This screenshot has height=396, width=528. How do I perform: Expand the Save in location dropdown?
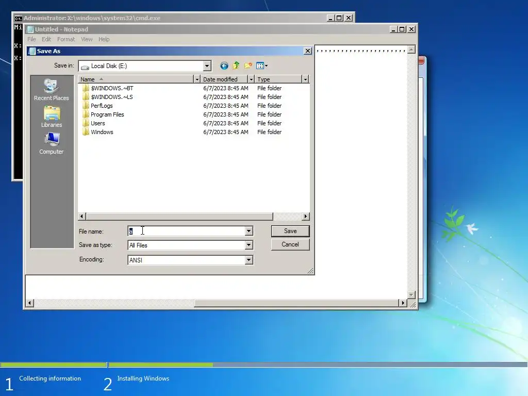coord(207,66)
